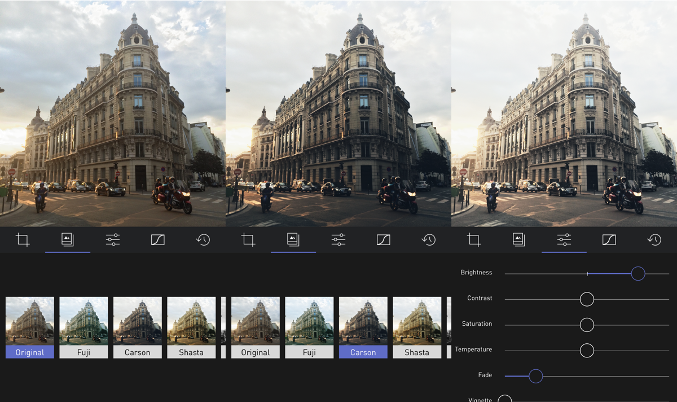The image size is (677, 402).
Task: Open the curves tool in the middle screen
Action: pos(384,240)
